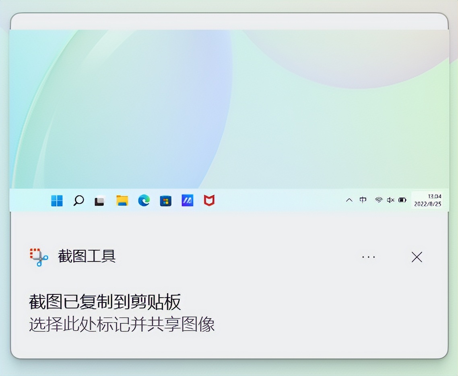Open the Microsoft Store app
The image size is (458, 376).
(x=165, y=200)
